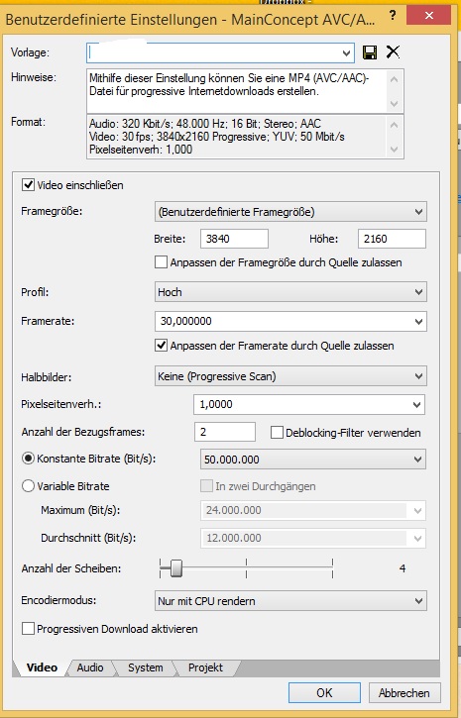The height and width of the screenshot is (718, 461).
Task: Save the template with the floppy disk icon
Action: coord(370,52)
